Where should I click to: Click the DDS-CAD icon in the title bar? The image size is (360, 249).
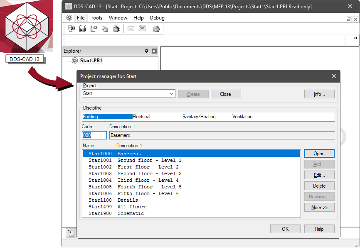[69, 6]
